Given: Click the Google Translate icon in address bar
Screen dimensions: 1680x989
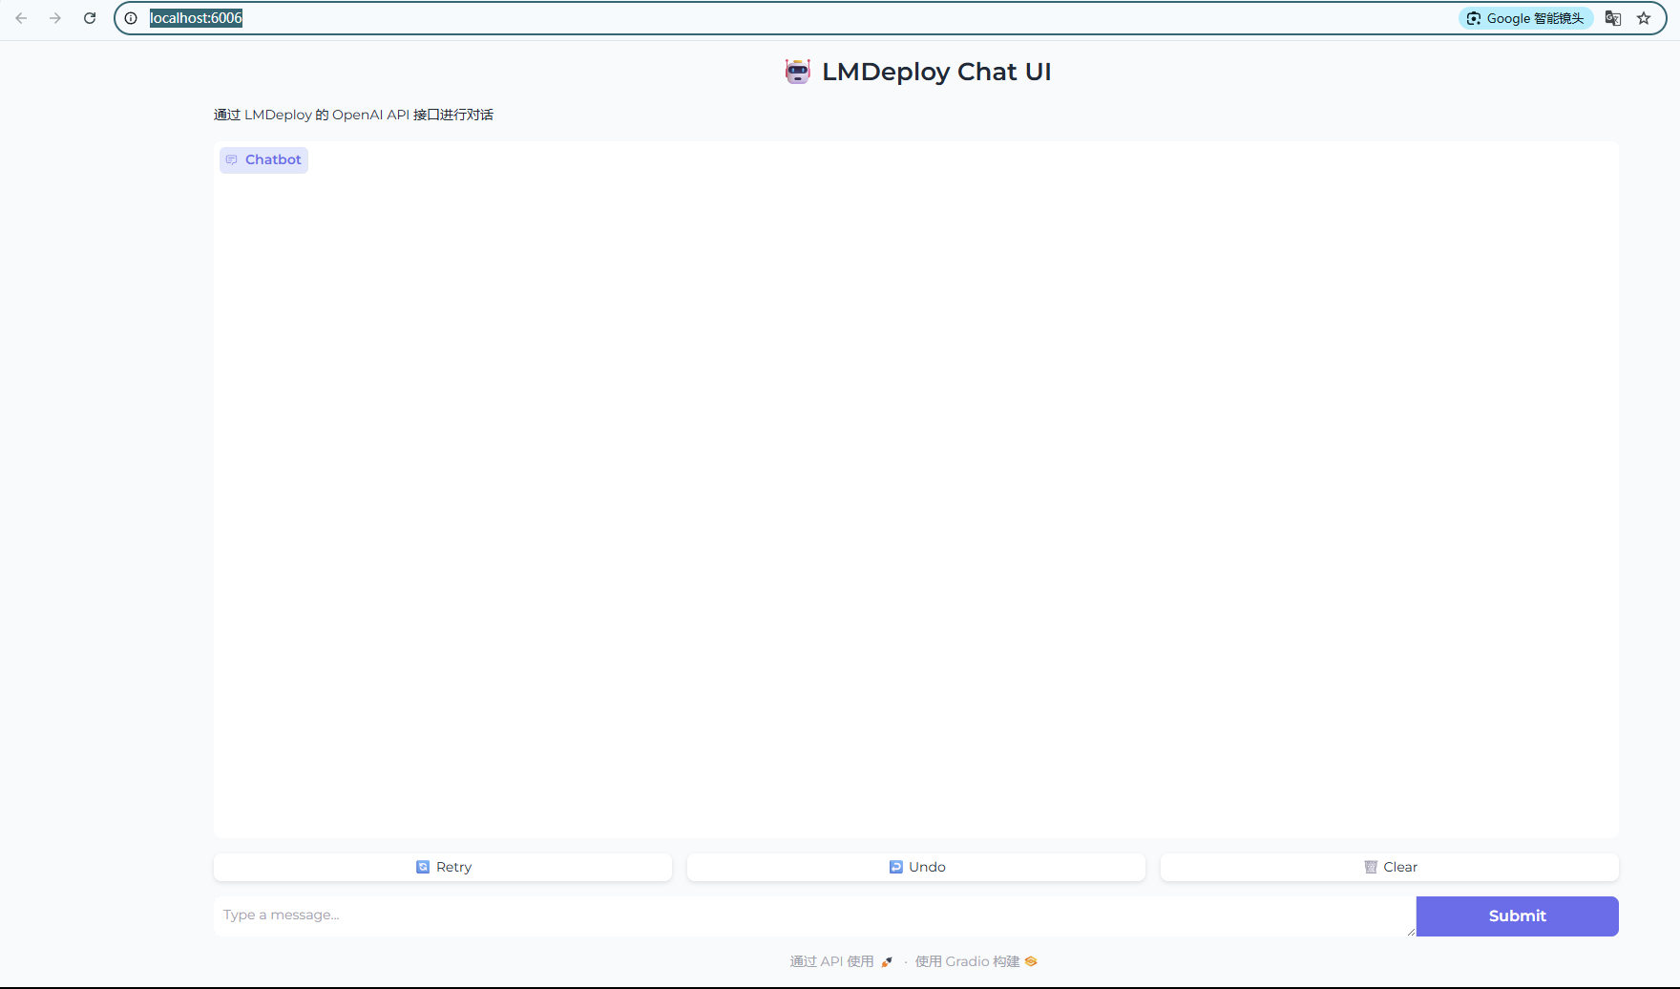Looking at the screenshot, I should tap(1612, 18).
